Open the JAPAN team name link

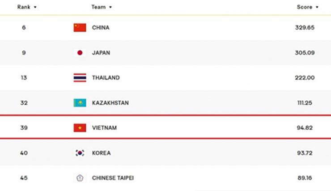pyautogui.click(x=101, y=53)
